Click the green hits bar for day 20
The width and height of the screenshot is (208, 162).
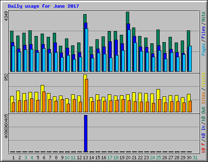pyautogui.click(x=128, y=17)
